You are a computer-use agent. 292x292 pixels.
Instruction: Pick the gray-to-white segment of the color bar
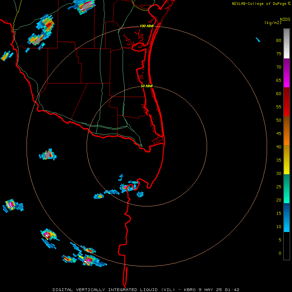[286, 43]
